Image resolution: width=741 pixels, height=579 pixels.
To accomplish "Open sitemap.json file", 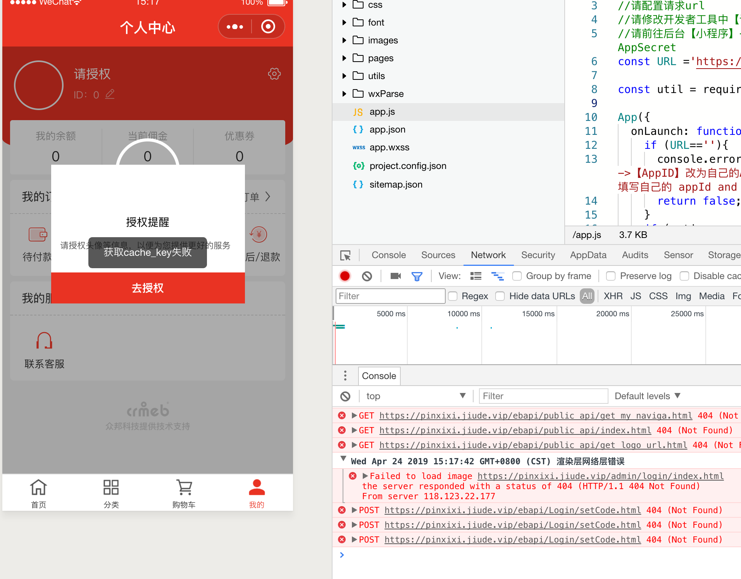I will (396, 184).
